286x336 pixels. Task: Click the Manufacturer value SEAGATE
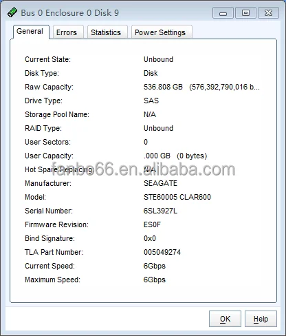(x=160, y=183)
